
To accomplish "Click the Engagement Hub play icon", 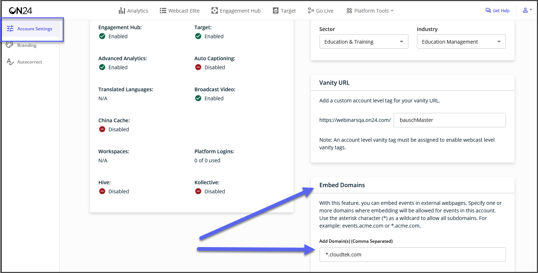I will [214, 10].
